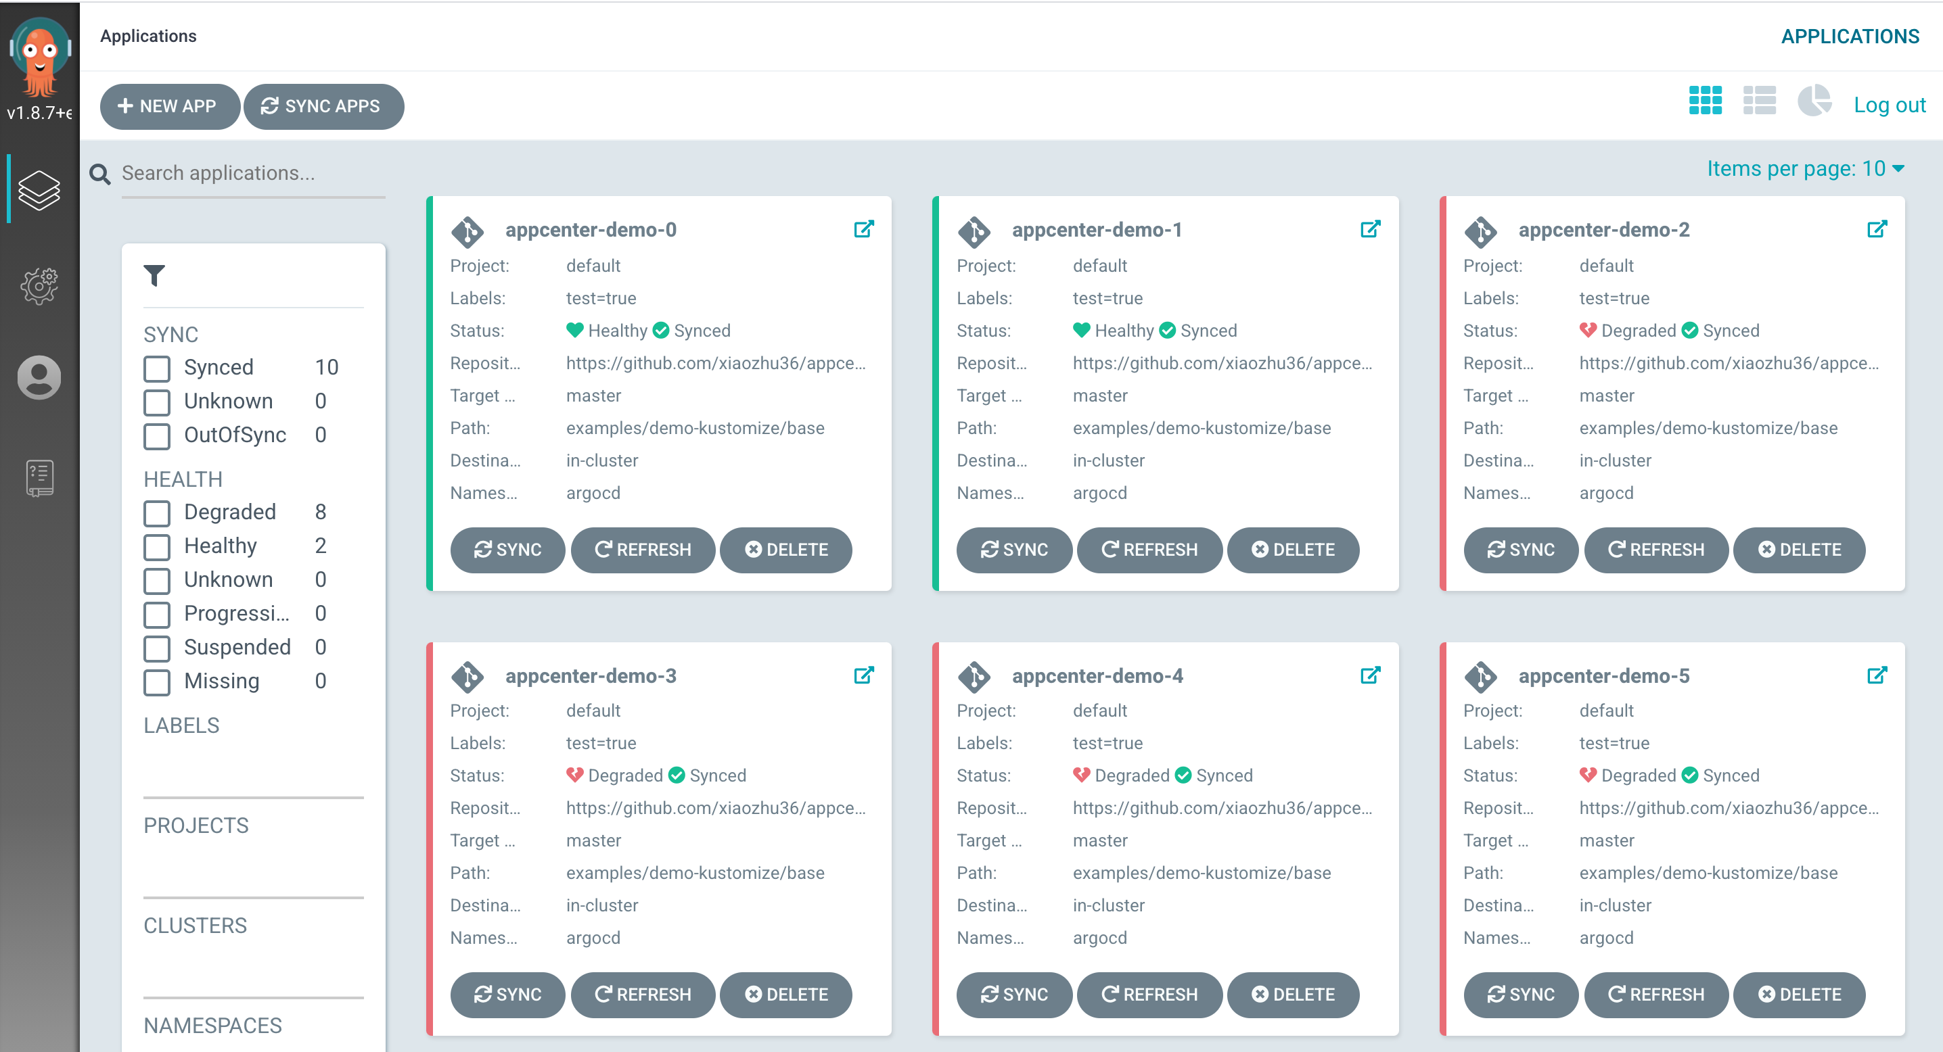Open the Documentation book icon in sidebar
The width and height of the screenshot is (1943, 1052).
pos(39,478)
